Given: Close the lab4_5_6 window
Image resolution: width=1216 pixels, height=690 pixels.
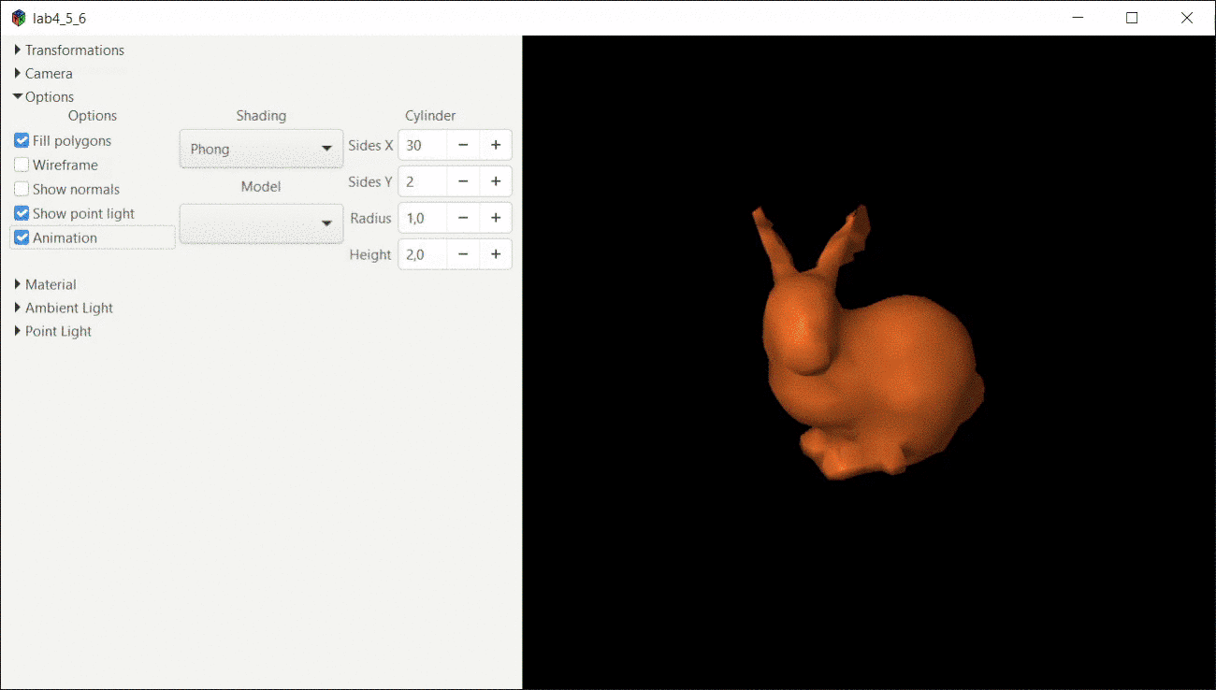Looking at the screenshot, I should [x=1187, y=18].
